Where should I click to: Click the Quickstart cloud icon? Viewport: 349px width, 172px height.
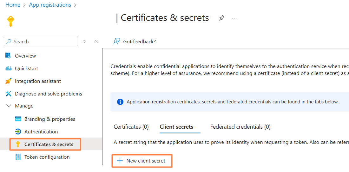click(8, 68)
